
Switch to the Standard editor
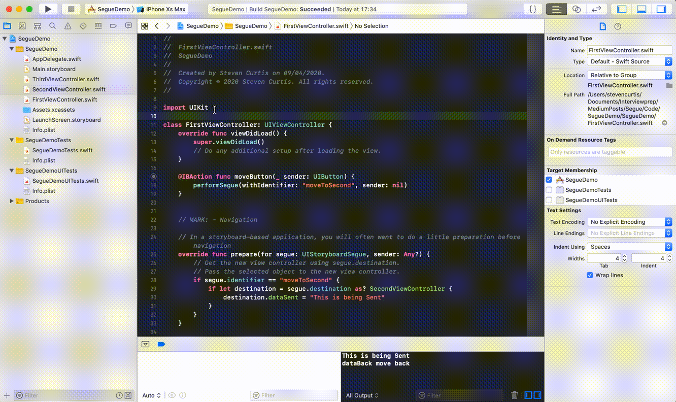click(557, 9)
